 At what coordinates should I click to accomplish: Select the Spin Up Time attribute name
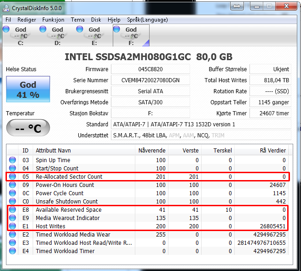53,160
